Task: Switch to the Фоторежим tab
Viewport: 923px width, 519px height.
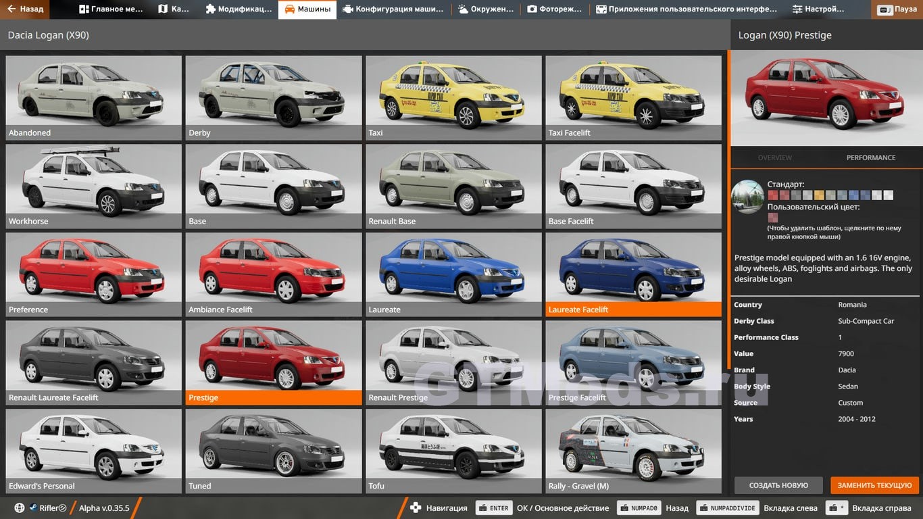Action: [555, 9]
